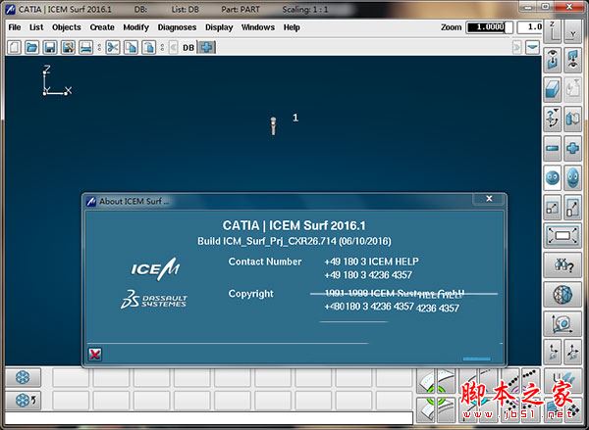
Task: Click the blue plus icon next to DB
Action: tap(206, 48)
